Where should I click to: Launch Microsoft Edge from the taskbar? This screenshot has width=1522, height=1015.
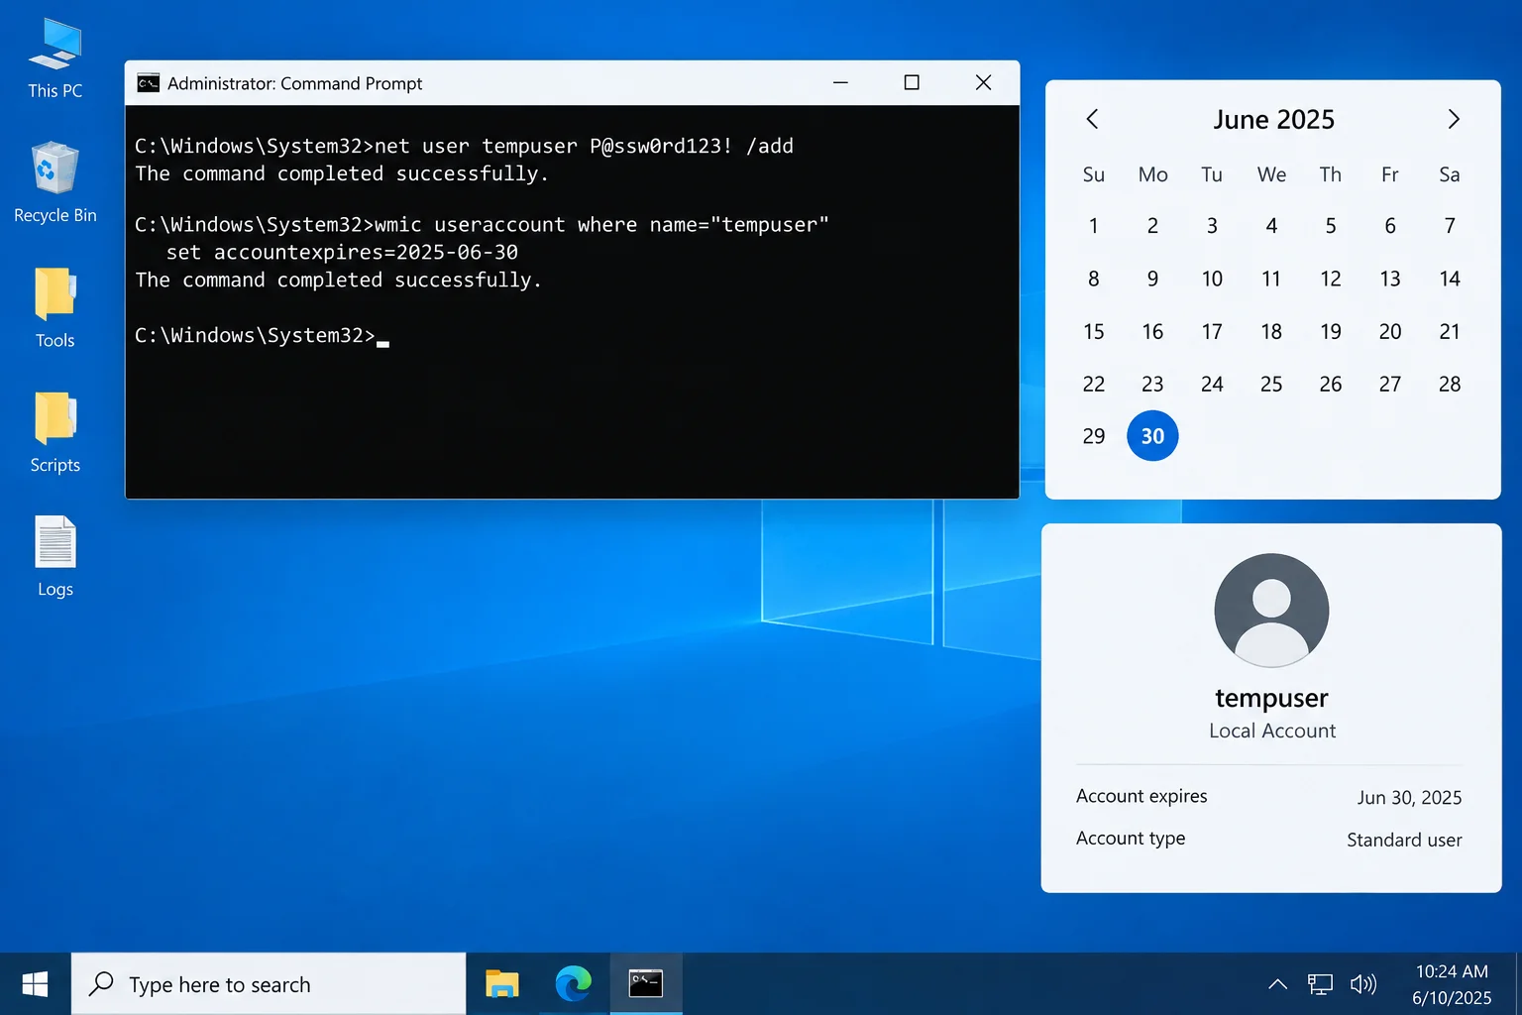[574, 984]
